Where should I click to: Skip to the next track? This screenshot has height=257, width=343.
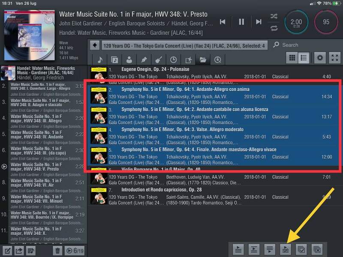(x=259, y=22)
